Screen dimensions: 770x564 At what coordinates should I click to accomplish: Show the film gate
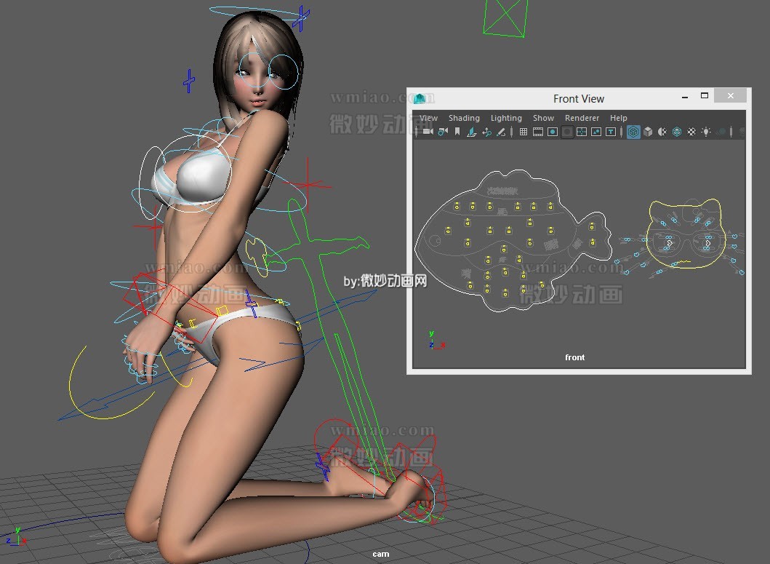[538, 132]
